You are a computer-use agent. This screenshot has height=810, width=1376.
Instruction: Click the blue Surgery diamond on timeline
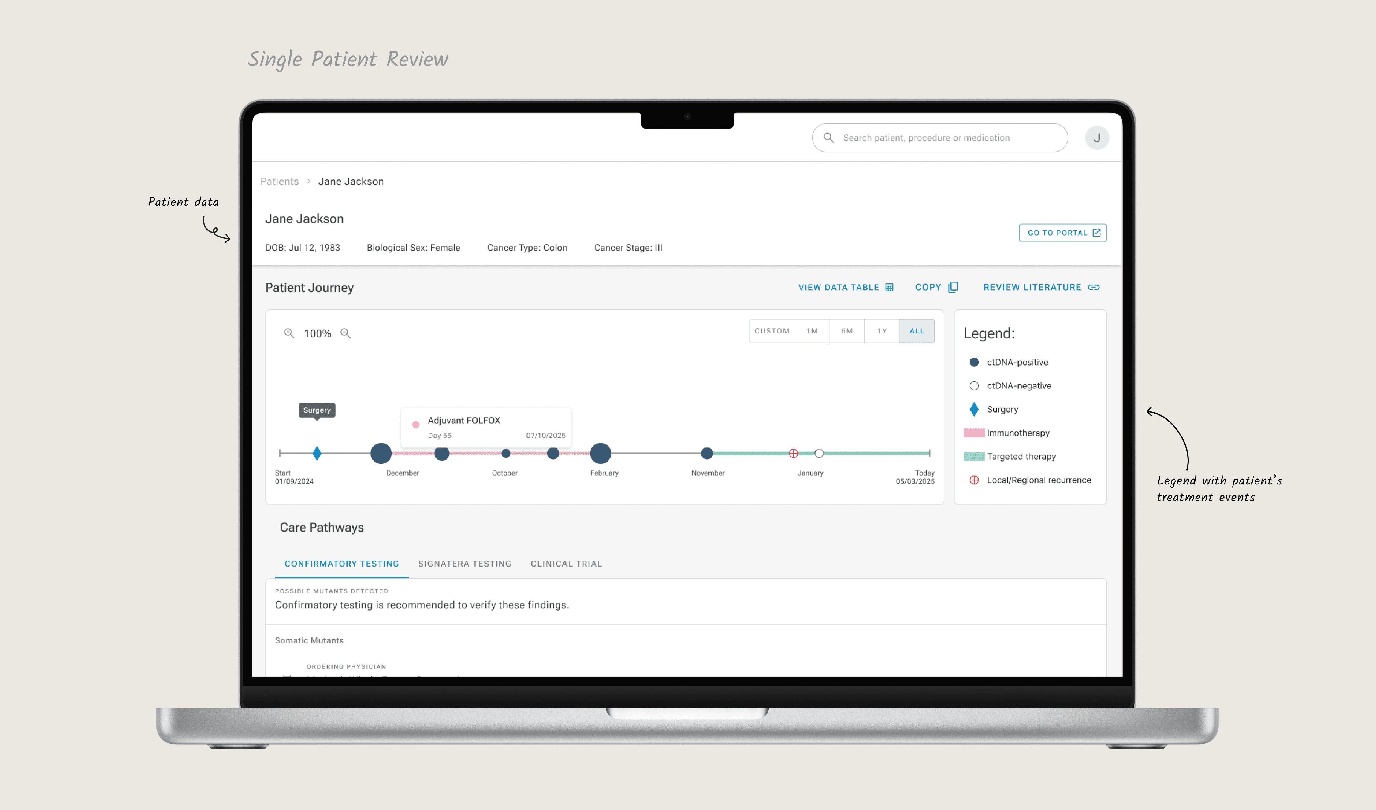(317, 453)
